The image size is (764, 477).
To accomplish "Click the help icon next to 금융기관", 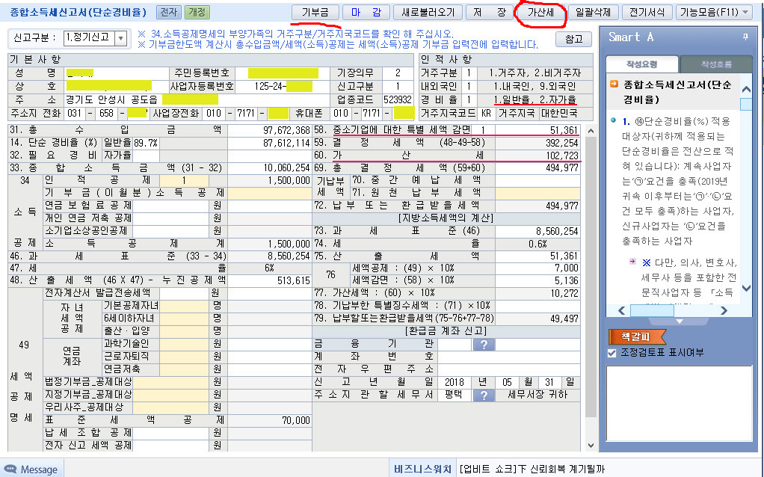I will coord(484,344).
